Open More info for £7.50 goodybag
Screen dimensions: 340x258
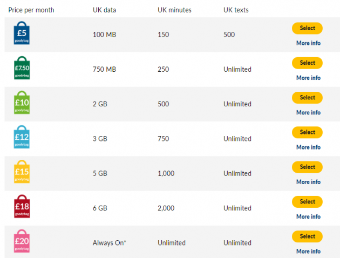click(x=308, y=78)
